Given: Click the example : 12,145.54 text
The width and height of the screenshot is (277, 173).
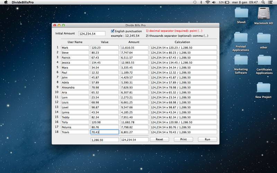Looking at the screenshot, I should pos(125,36).
